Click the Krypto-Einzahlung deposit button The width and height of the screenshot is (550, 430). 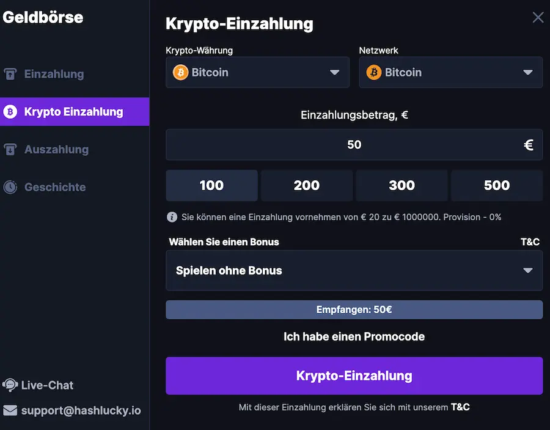pos(354,376)
